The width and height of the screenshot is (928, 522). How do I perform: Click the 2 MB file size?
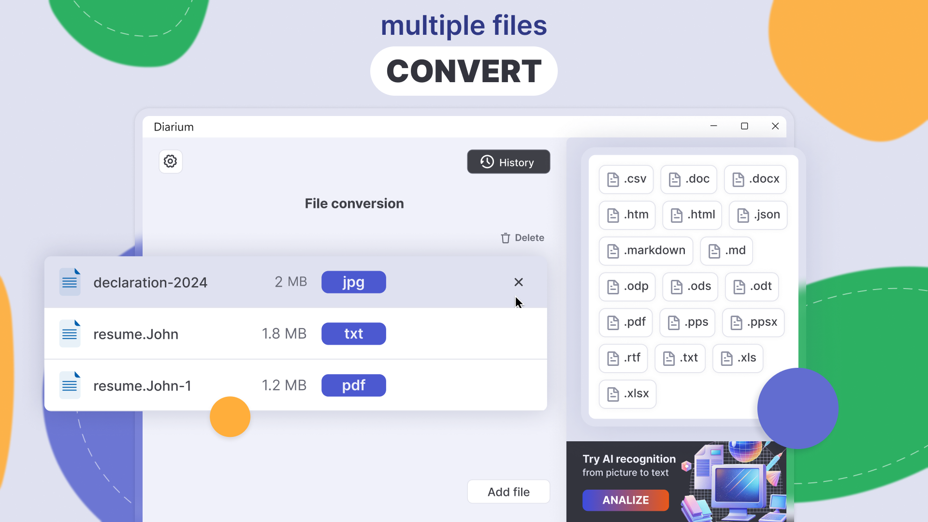pos(291,282)
